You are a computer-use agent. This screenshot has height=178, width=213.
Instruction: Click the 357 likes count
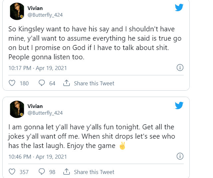[24, 172]
